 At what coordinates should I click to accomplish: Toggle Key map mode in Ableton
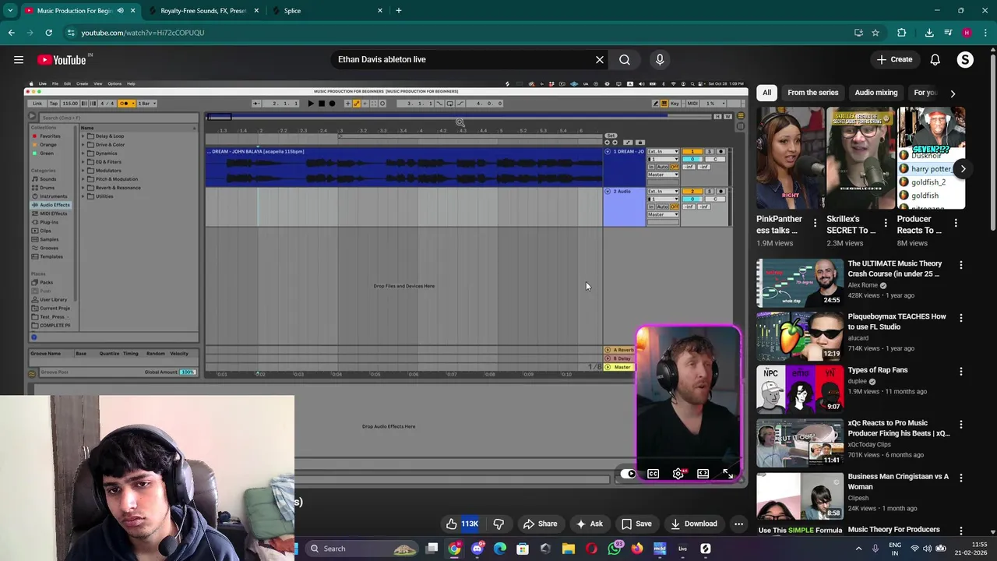(x=675, y=103)
